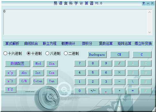The width and height of the screenshot is (156, 112).
Task: Click the Abs function button
Action: coord(24,73)
